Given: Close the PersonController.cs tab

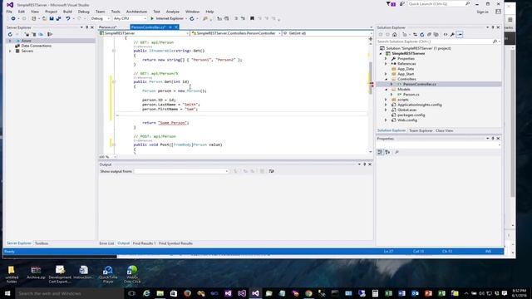Looking at the screenshot, I should [176, 27].
